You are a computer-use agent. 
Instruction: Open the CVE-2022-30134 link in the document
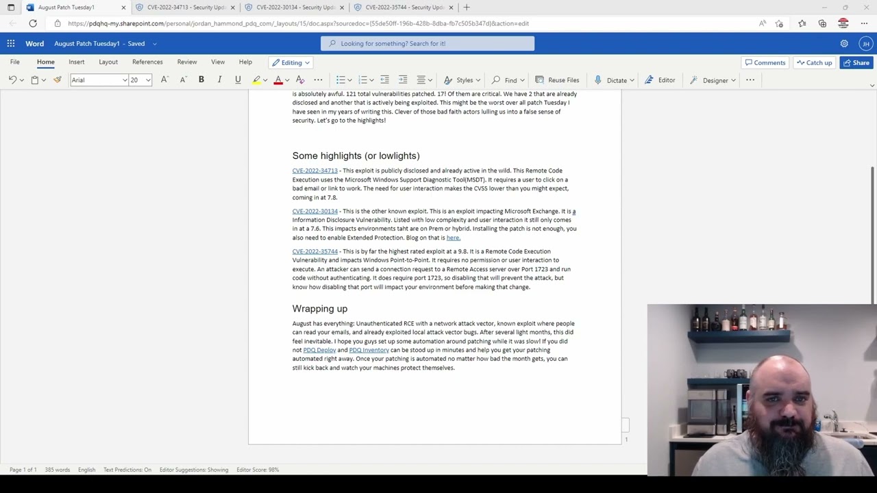315,211
